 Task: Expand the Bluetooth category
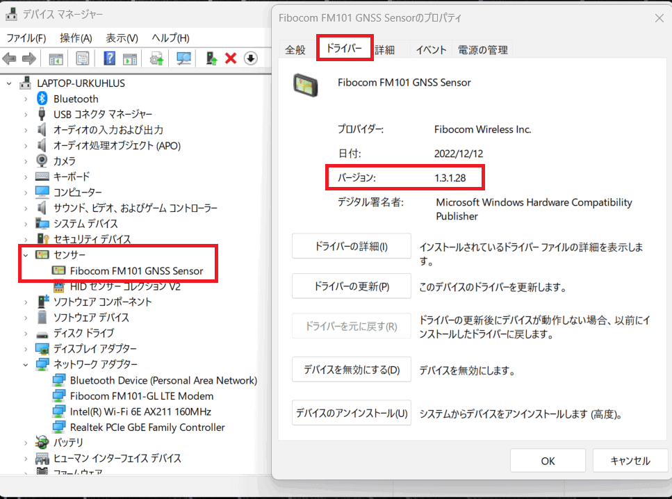[26, 99]
